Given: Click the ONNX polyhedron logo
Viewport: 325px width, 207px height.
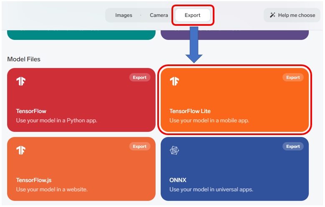Looking at the screenshot, I should tap(174, 150).
